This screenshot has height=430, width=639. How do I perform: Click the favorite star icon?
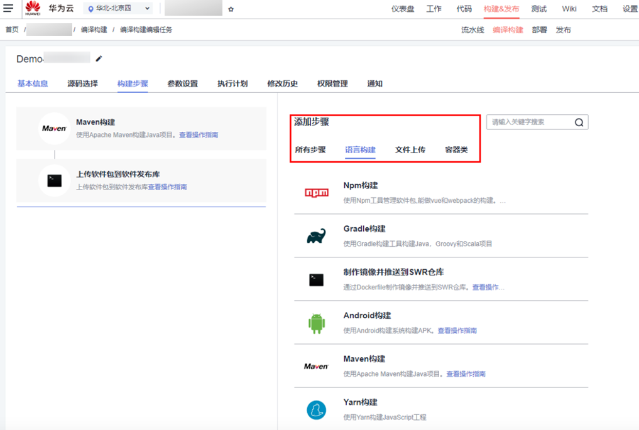231,9
